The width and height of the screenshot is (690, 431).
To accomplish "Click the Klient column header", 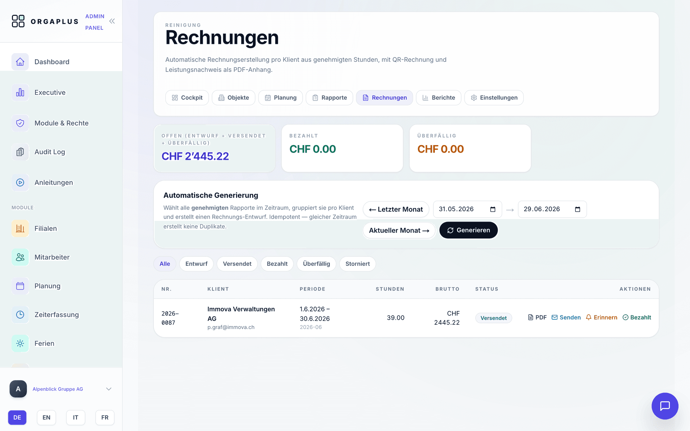I will pyautogui.click(x=218, y=289).
